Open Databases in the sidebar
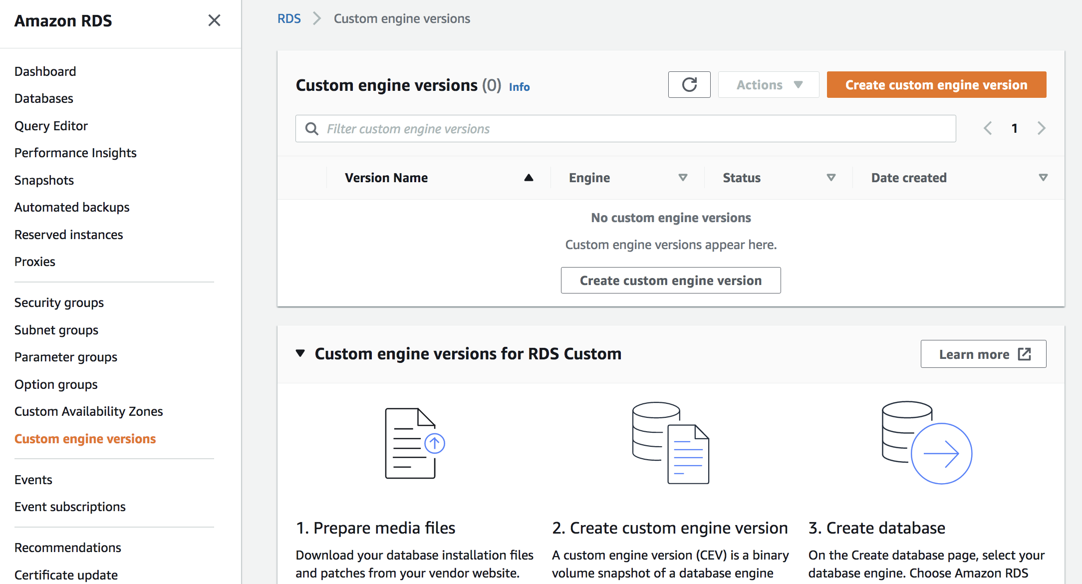Viewport: 1082px width, 584px height. coord(44,98)
